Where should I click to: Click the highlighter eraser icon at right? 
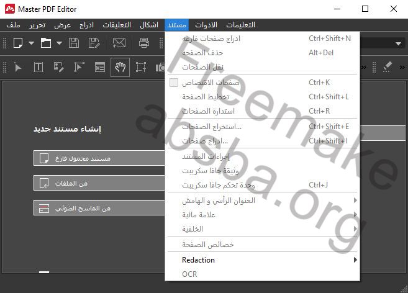[387, 67]
